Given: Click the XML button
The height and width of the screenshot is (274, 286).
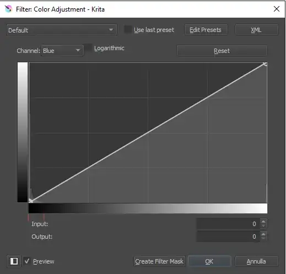Looking at the screenshot, I should click(256, 30).
